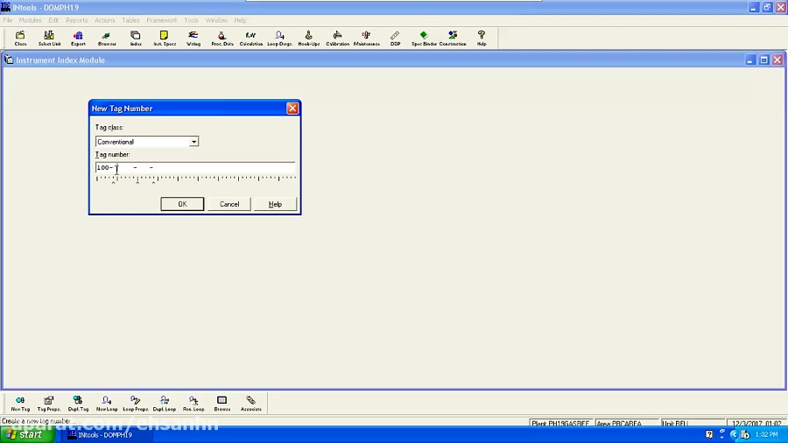Viewport: 788px width, 443px height.
Task: Open the File menu
Action: coord(8,20)
